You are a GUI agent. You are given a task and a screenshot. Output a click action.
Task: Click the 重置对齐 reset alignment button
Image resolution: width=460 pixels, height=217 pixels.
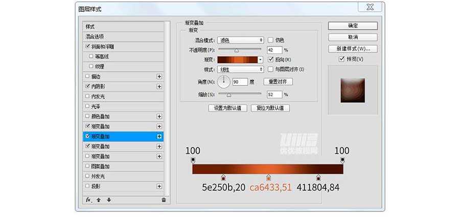(x=278, y=82)
